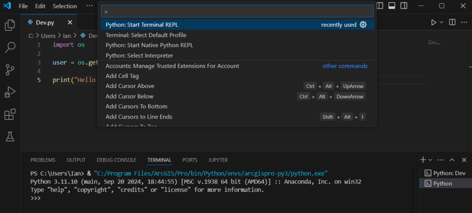Open the Source Control view

tap(10, 70)
